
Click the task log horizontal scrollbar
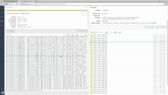(24, 90)
